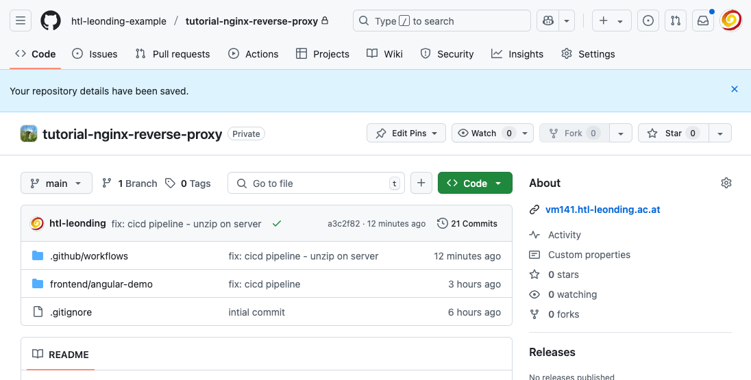
Task: Open the issues icon in header
Action: 648,21
